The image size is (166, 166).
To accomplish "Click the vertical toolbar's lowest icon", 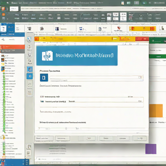I will coord(29,153).
